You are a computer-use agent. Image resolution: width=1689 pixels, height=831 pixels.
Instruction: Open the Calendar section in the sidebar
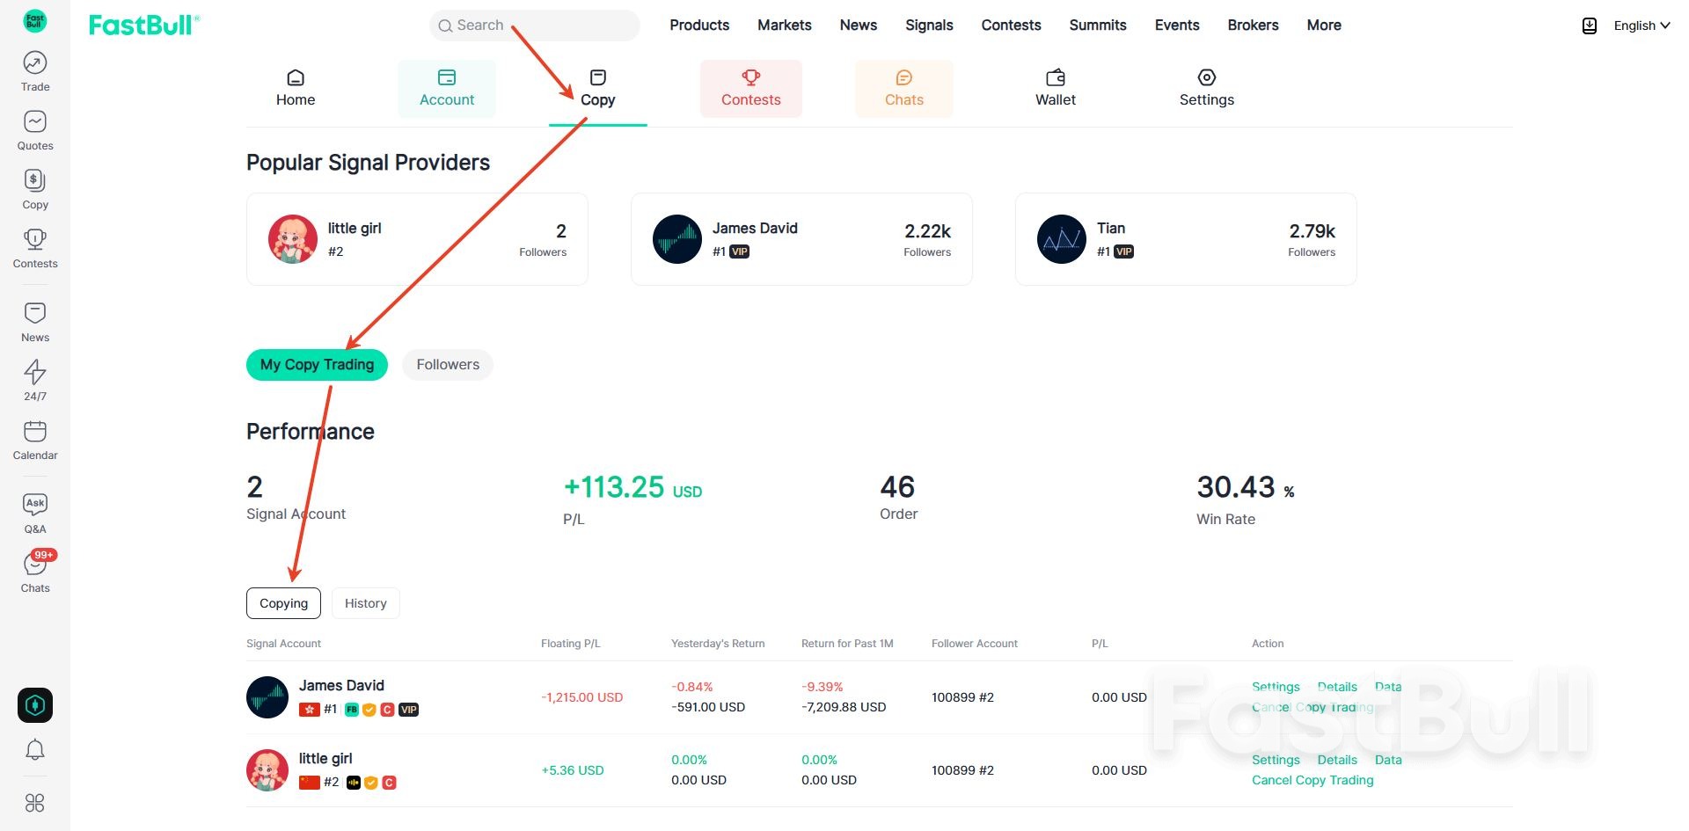(x=34, y=437)
